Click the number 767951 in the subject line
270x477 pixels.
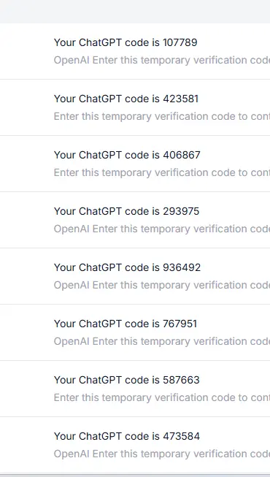click(x=180, y=324)
